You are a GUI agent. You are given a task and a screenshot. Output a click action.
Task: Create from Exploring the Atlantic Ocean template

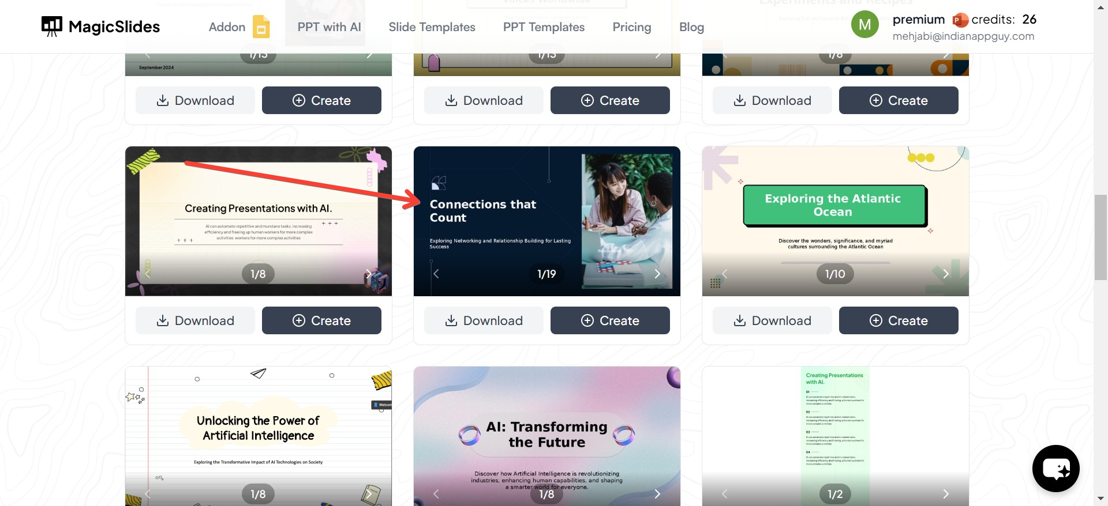click(x=899, y=320)
